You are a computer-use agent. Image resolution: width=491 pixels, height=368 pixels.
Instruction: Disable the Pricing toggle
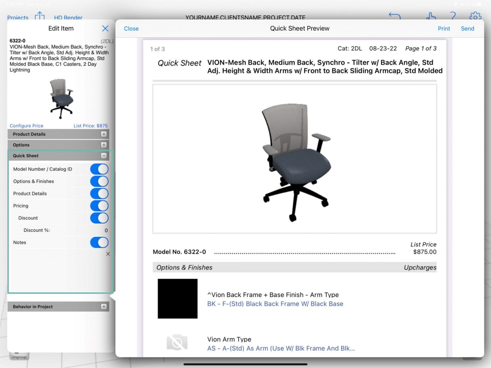coord(99,206)
